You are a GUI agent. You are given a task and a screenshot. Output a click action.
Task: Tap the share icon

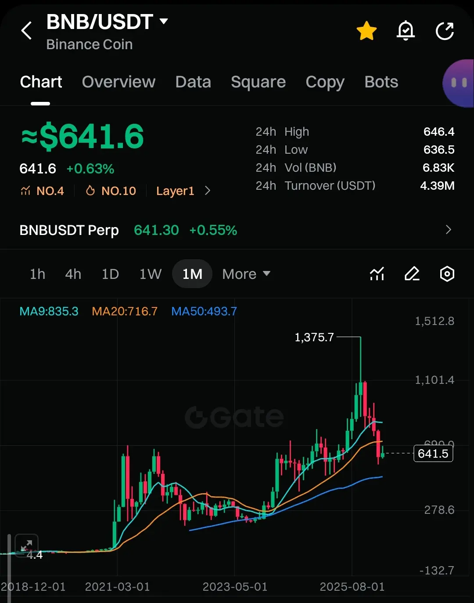coord(445,31)
